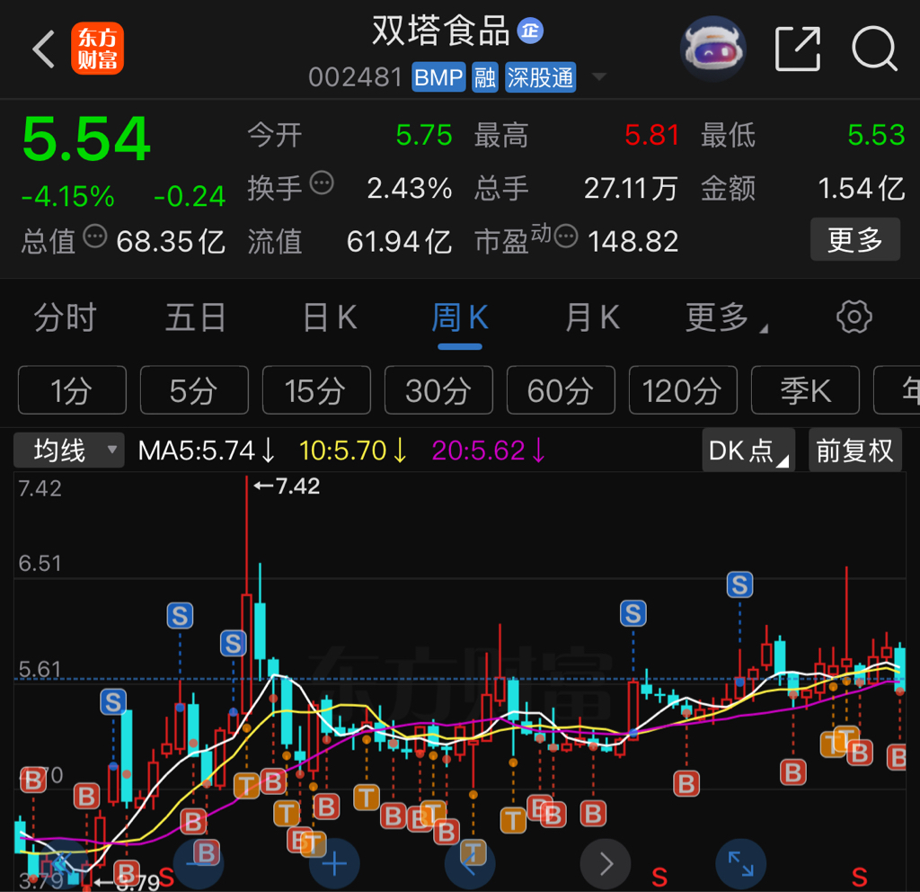Tap 金额 1.54亿 value
This screenshot has width=920, height=892.
(862, 189)
